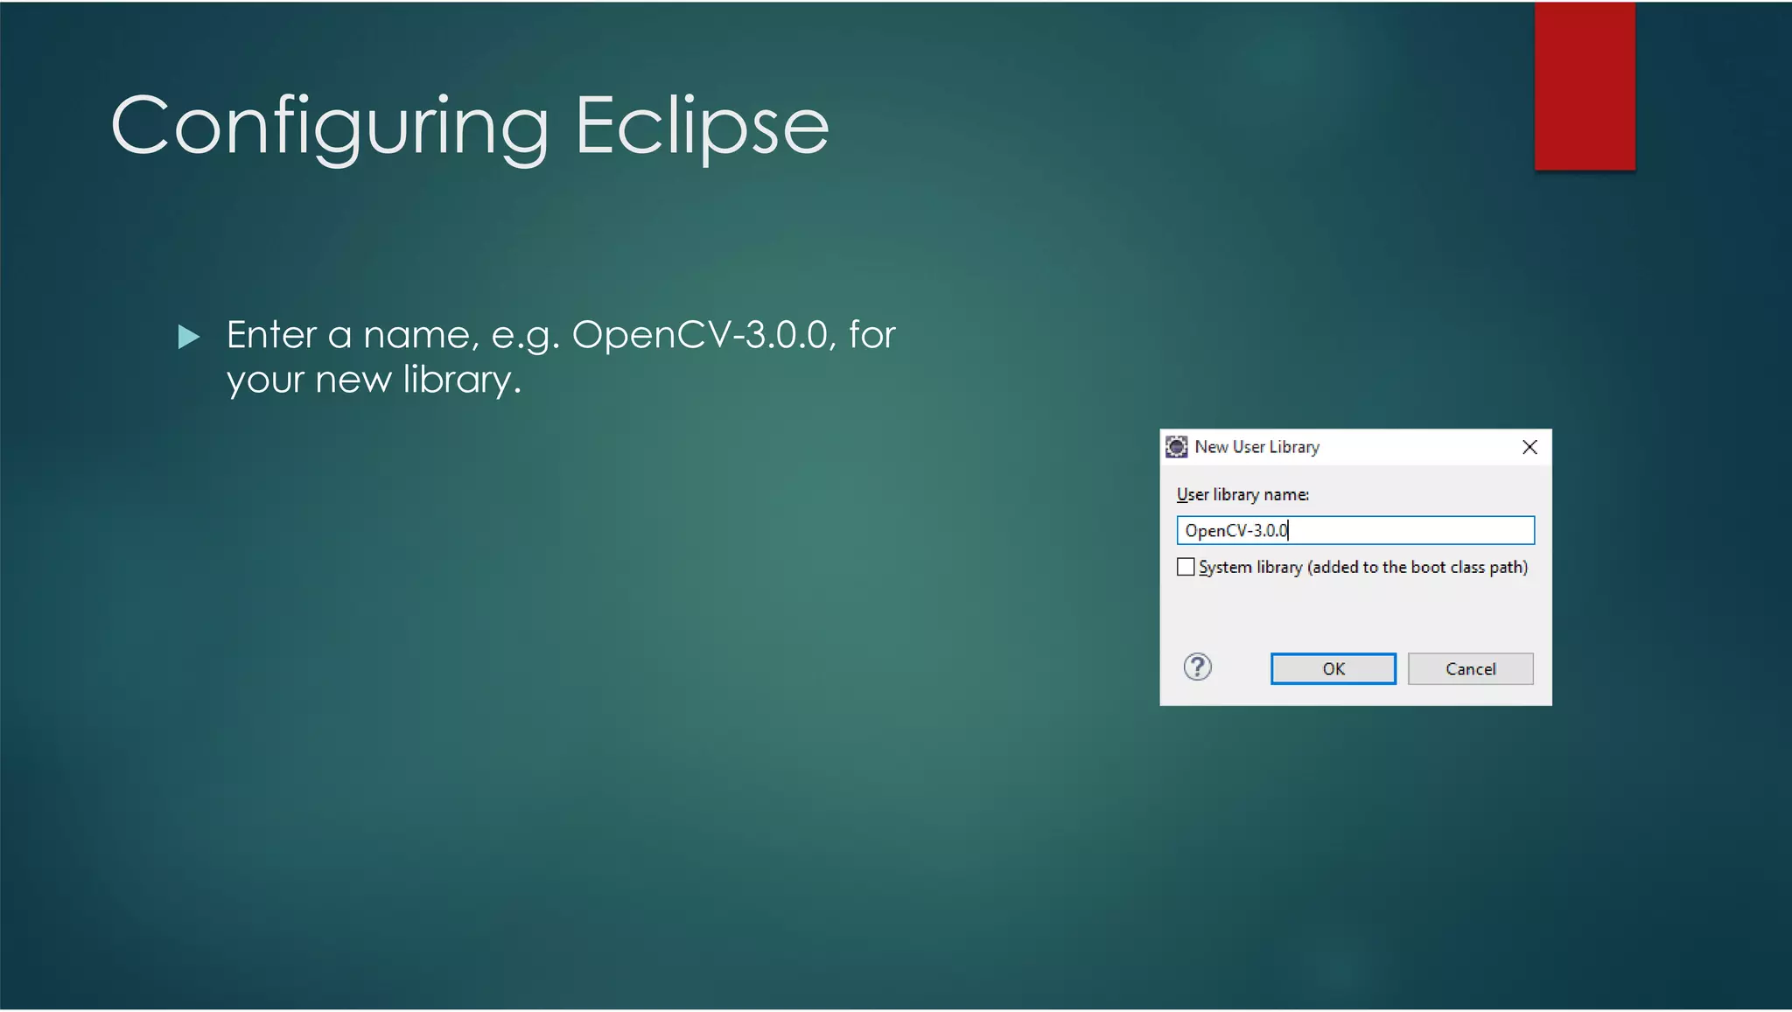Focus the User library name text field
Viewport: 1792px width, 1012px height.
pos(1400,530)
